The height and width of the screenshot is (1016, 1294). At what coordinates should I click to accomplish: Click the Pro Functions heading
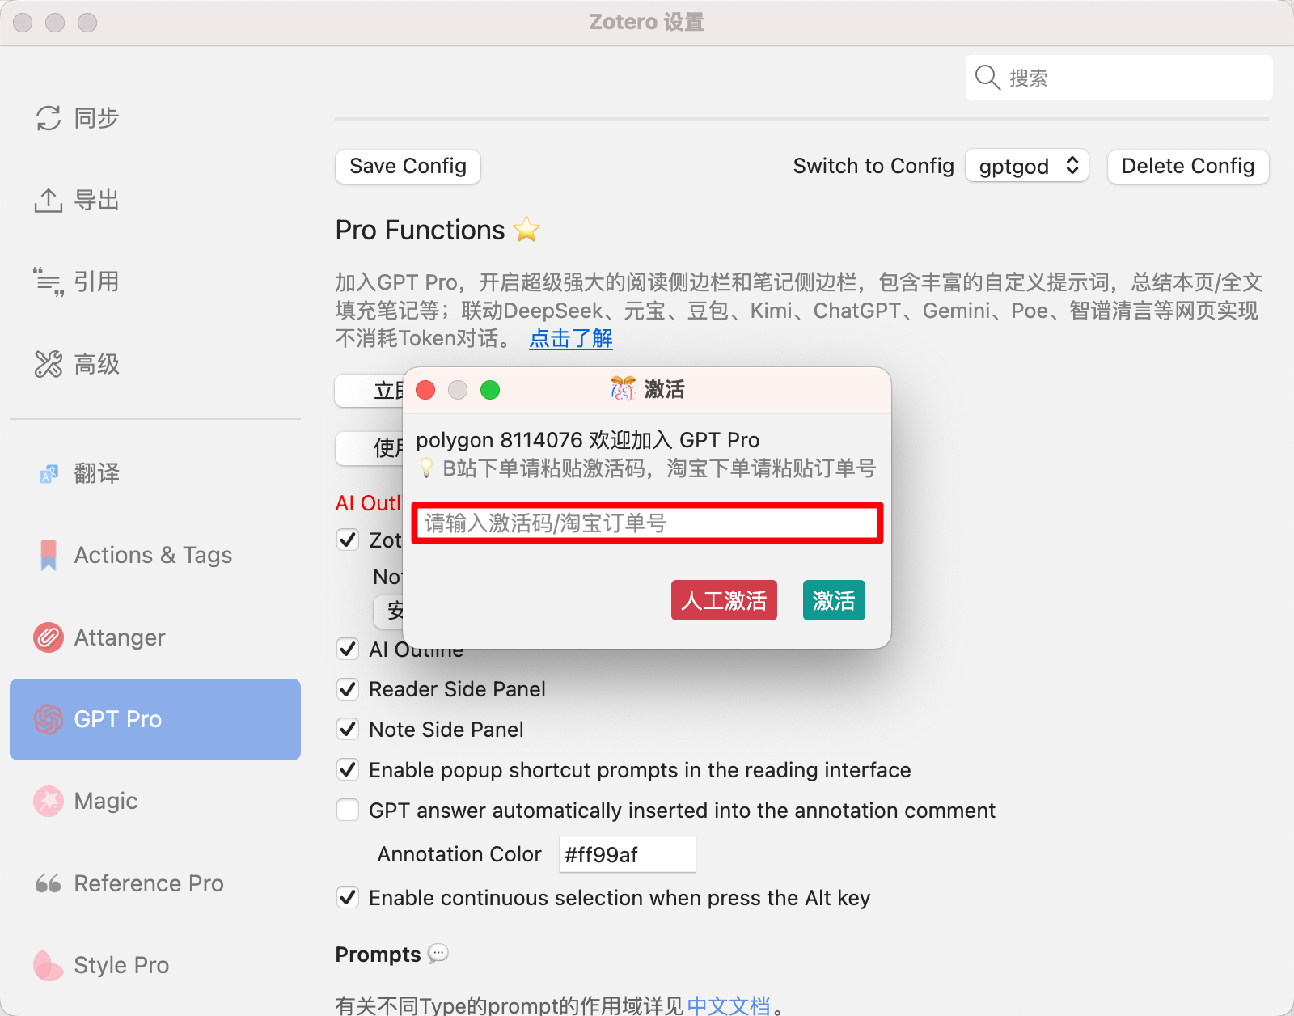click(x=421, y=230)
